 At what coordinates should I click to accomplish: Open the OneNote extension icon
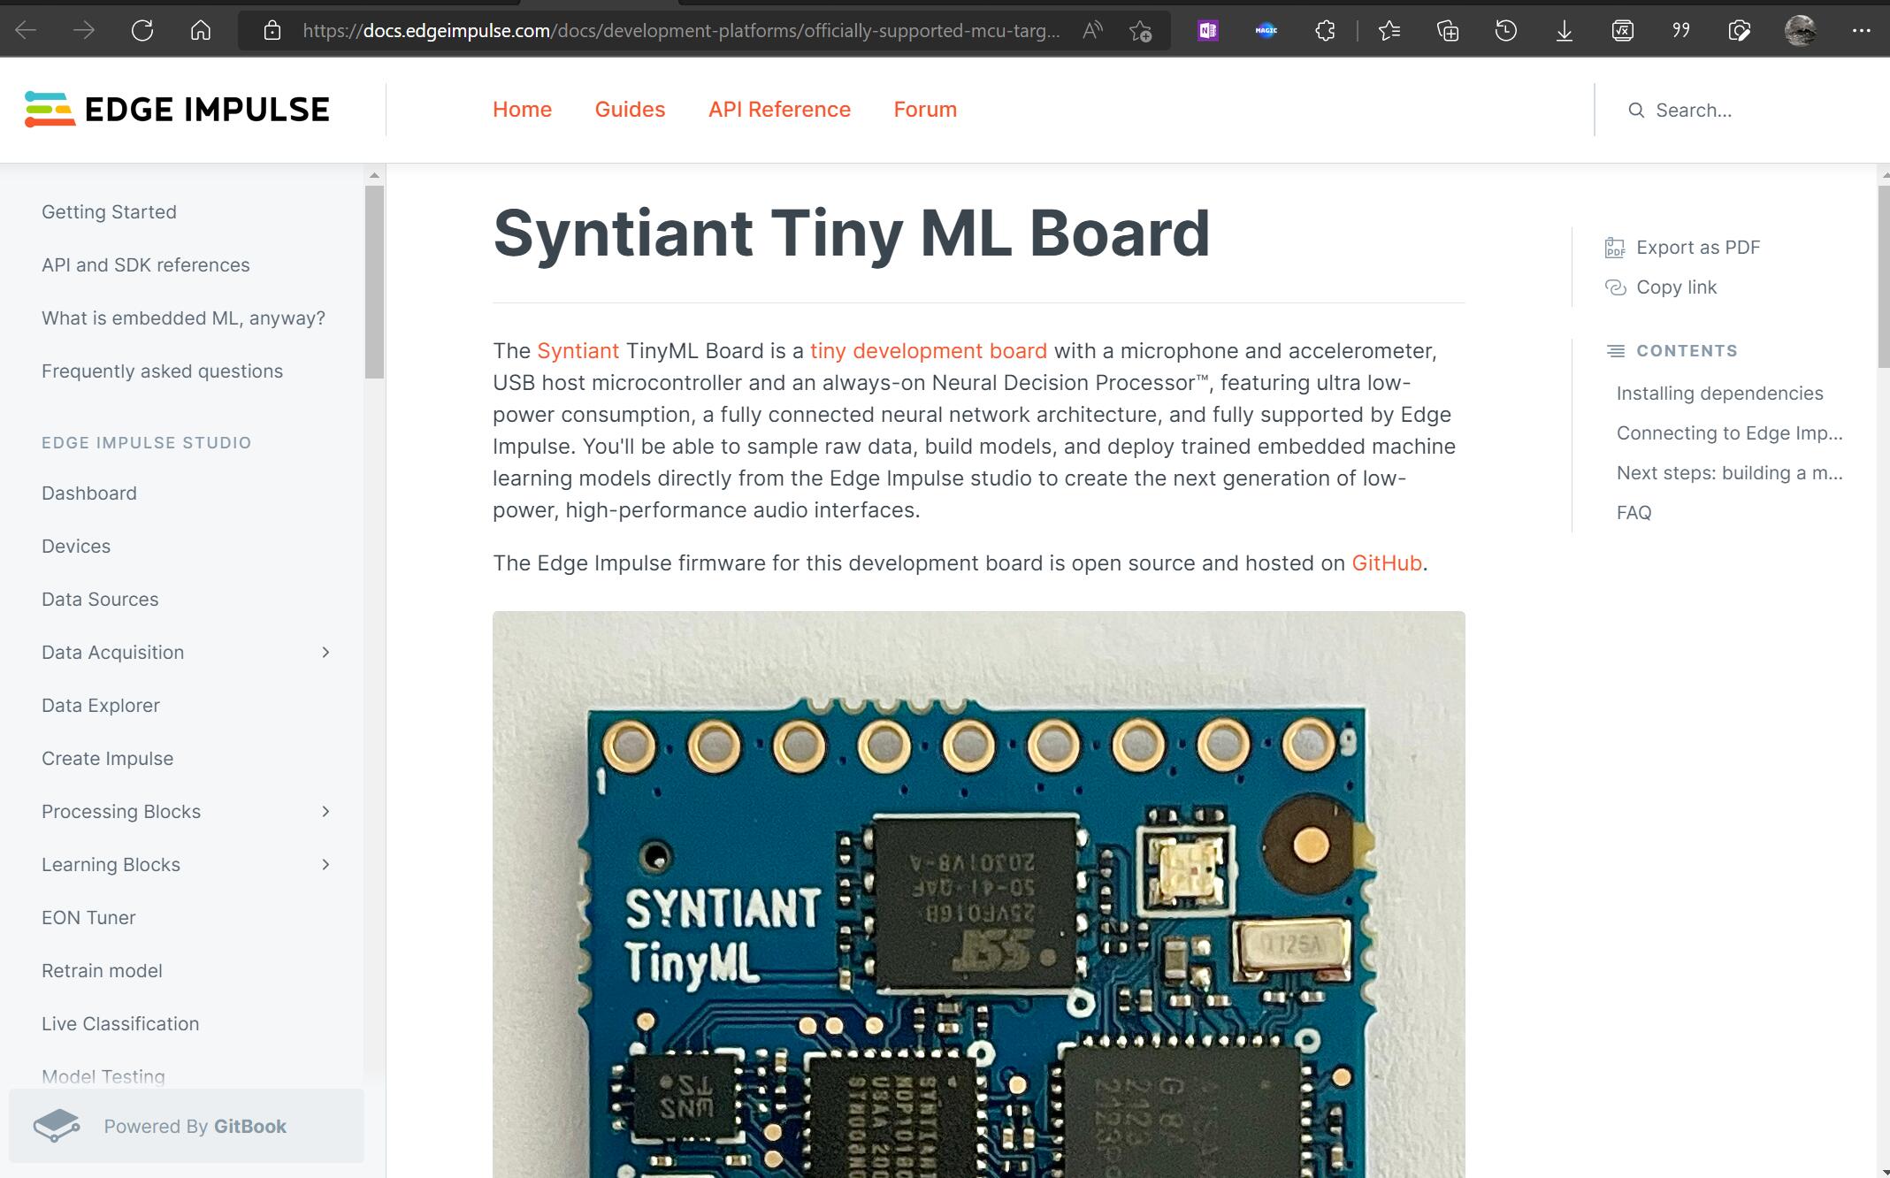1208,31
